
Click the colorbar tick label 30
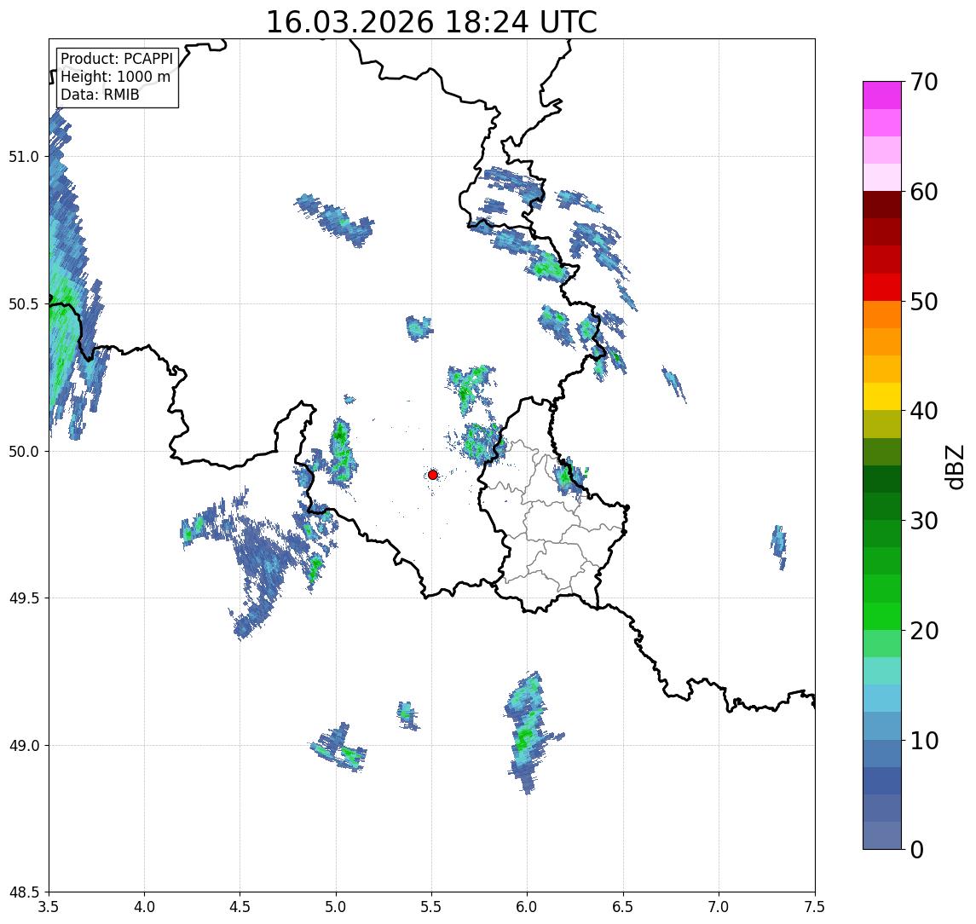point(924,521)
